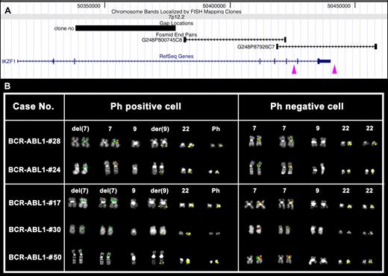388x276 pixels.
Task: Open Ph-negative chromosome 9 pair for BCR-ABL1-#30
Action: tap(316, 230)
